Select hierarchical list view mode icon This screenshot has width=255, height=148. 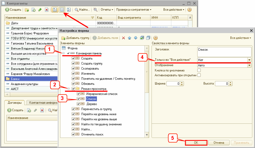(55, 10)
